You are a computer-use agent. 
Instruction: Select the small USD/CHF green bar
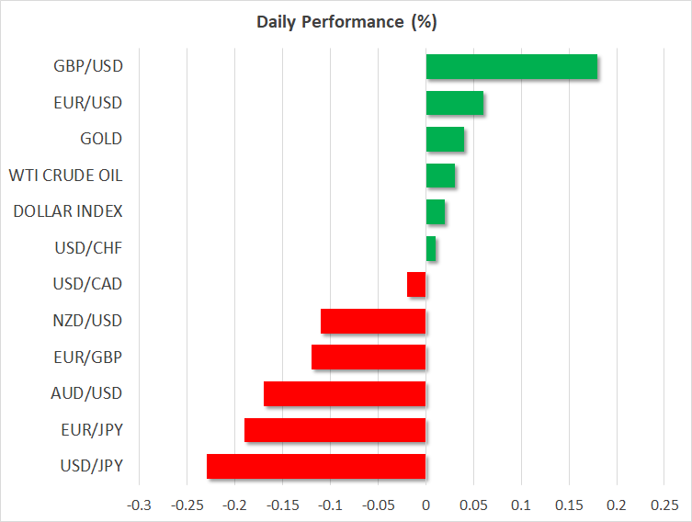click(431, 248)
